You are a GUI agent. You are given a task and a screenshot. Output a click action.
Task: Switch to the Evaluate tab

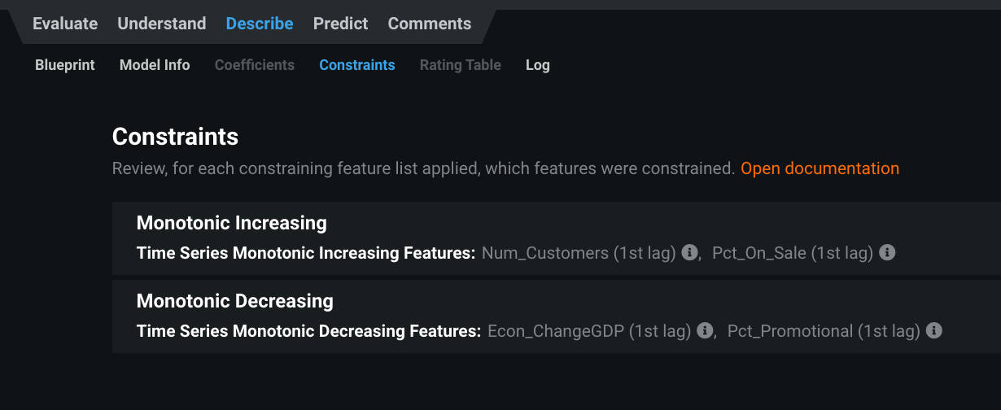(x=65, y=24)
